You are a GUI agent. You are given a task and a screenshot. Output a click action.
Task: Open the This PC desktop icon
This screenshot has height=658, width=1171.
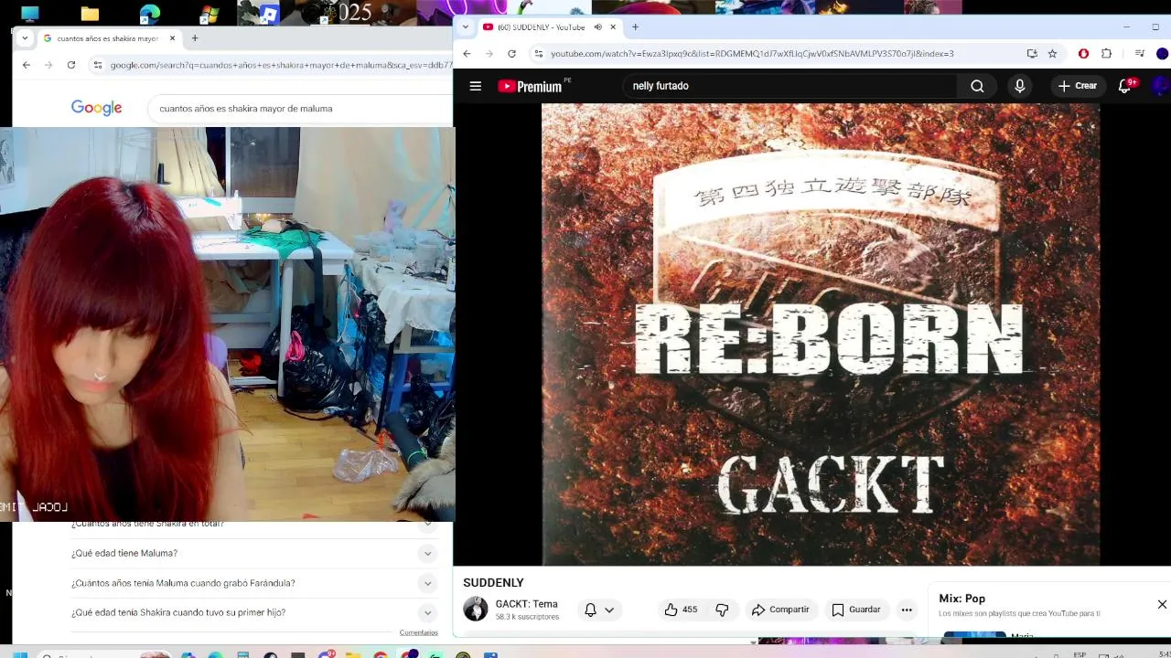coord(30,14)
